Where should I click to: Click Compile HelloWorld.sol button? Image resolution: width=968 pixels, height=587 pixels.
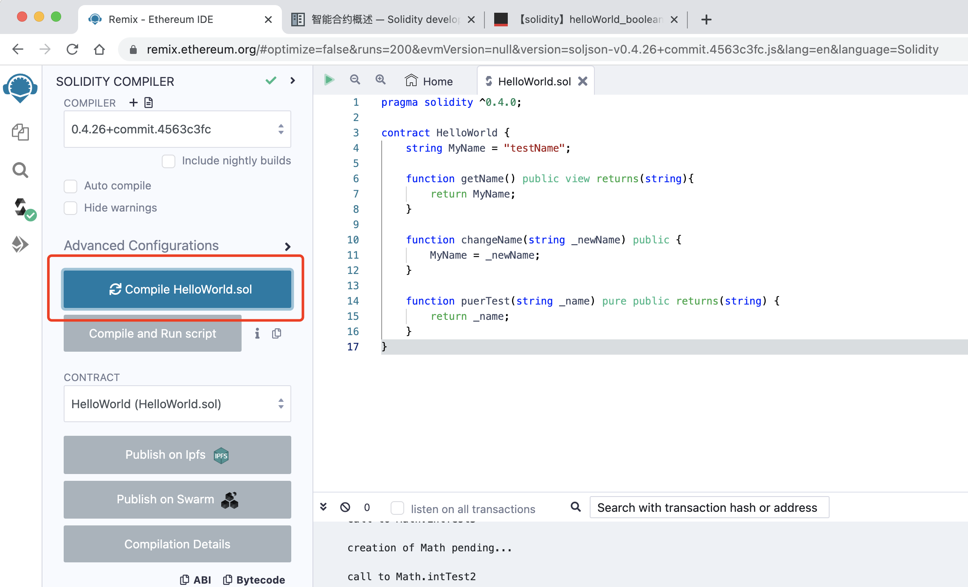[180, 289]
